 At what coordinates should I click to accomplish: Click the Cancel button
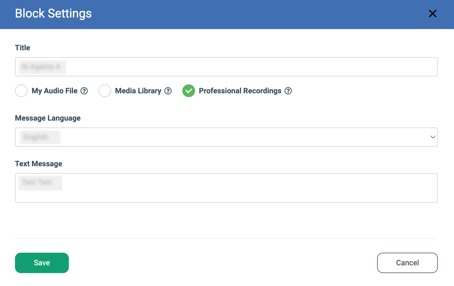tap(407, 263)
